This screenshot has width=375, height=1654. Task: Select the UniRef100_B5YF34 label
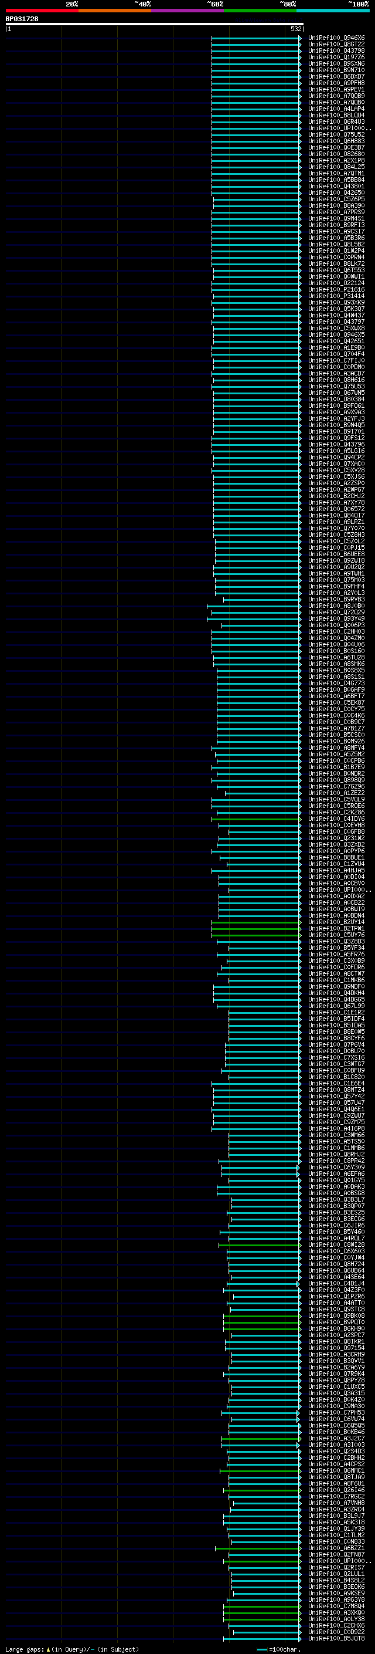pyautogui.click(x=336, y=948)
